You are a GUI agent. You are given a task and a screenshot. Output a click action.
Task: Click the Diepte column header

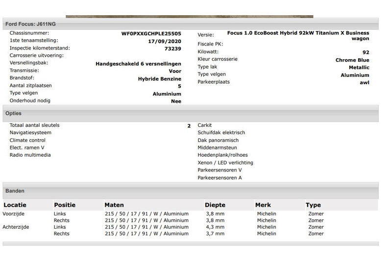click(215, 205)
